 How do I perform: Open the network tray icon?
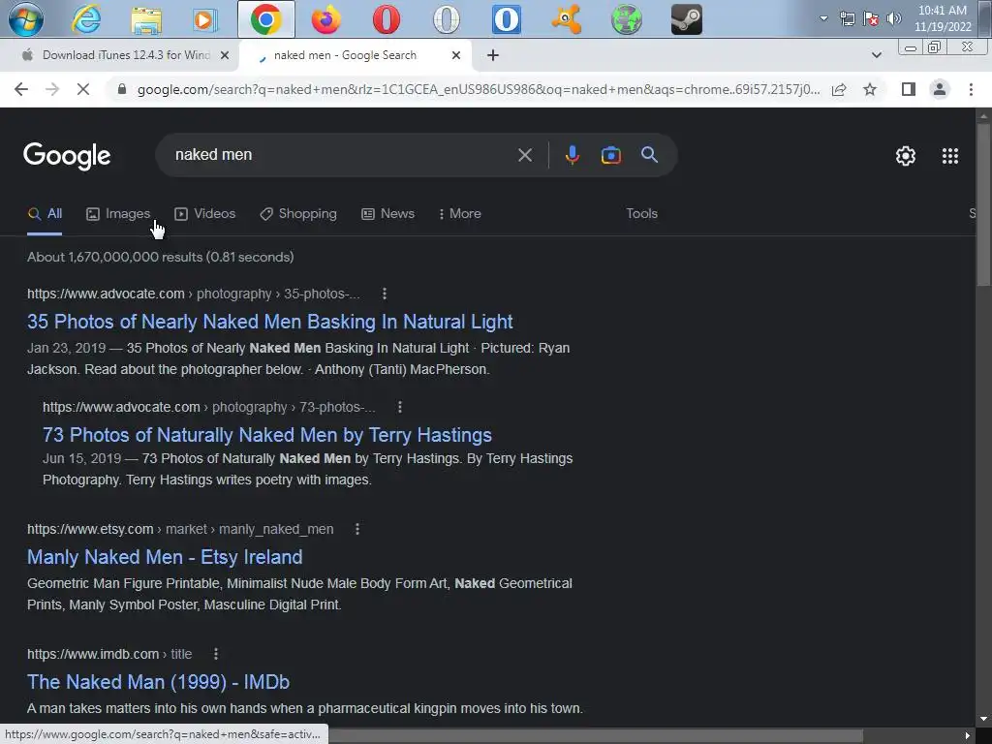[x=847, y=18]
